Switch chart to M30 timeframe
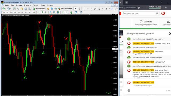This screenshot has width=171, height=96. pos(15,12)
